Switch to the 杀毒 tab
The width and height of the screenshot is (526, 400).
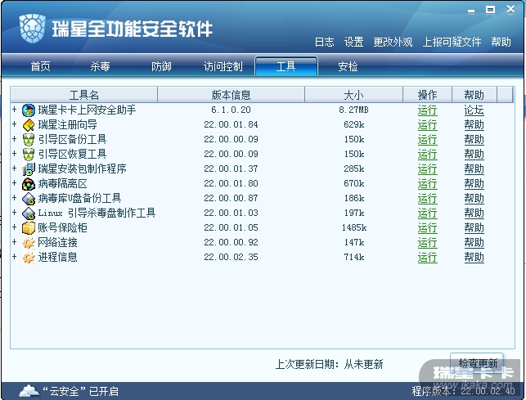click(x=100, y=66)
